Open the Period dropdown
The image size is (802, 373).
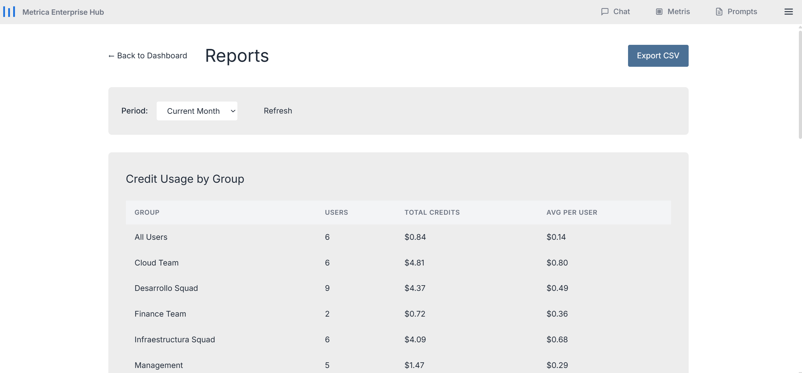click(197, 111)
